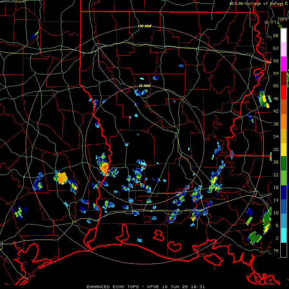Pick the navy swatch between 18 and 14
289x289 pixels.
tap(284, 192)
